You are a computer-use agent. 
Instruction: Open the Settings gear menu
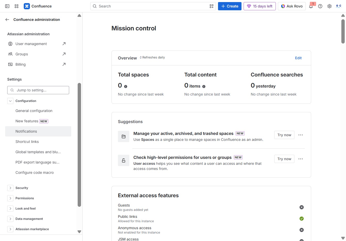(329, 6)
